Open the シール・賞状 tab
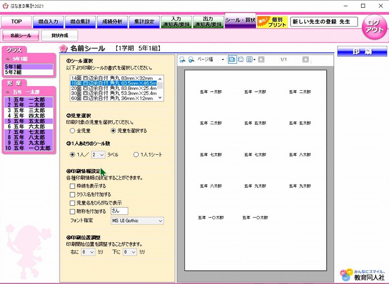 pos(241,20)
